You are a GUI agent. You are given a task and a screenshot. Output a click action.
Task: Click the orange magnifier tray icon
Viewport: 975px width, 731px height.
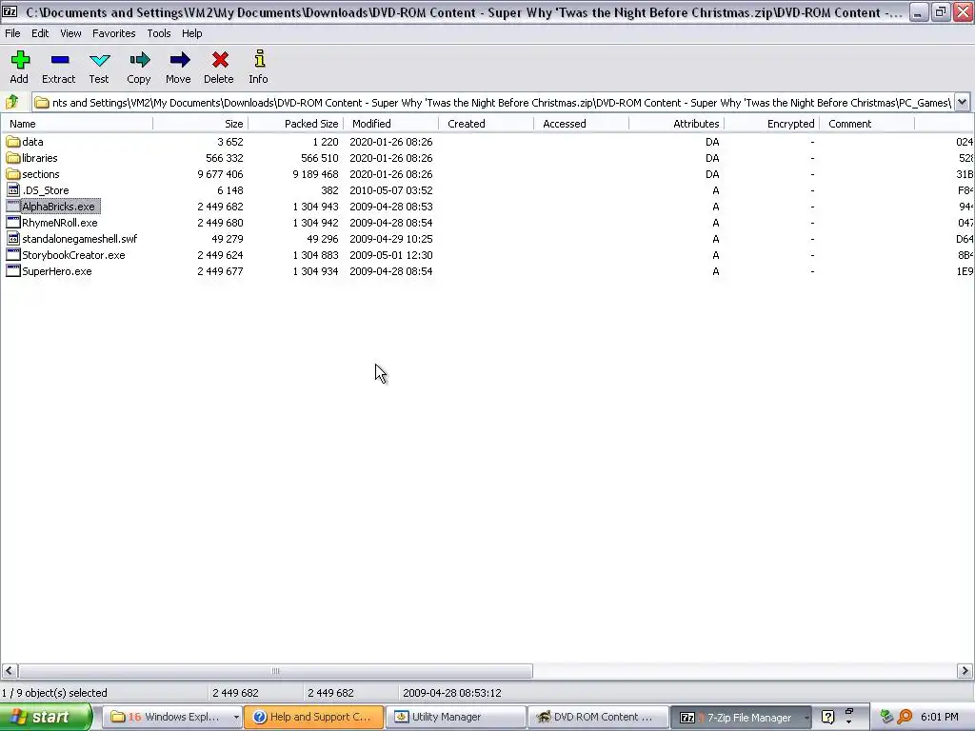tap(905, 717)
